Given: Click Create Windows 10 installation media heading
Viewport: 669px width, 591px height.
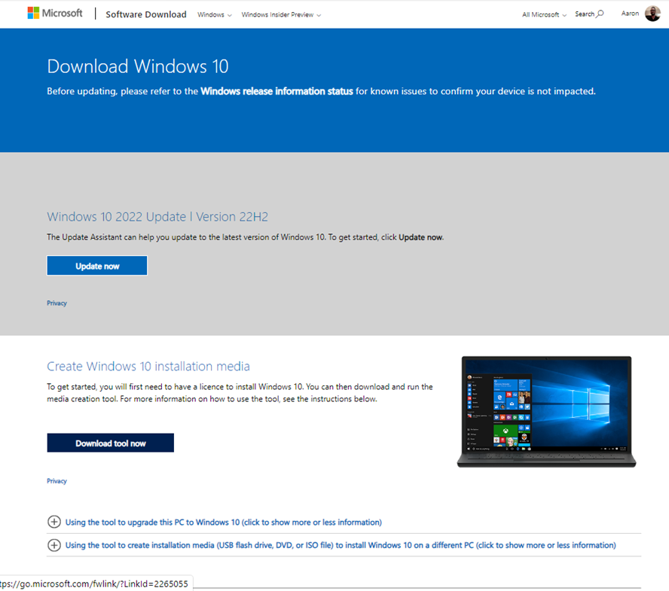Looking at the screenshot, I should point(148,367).
